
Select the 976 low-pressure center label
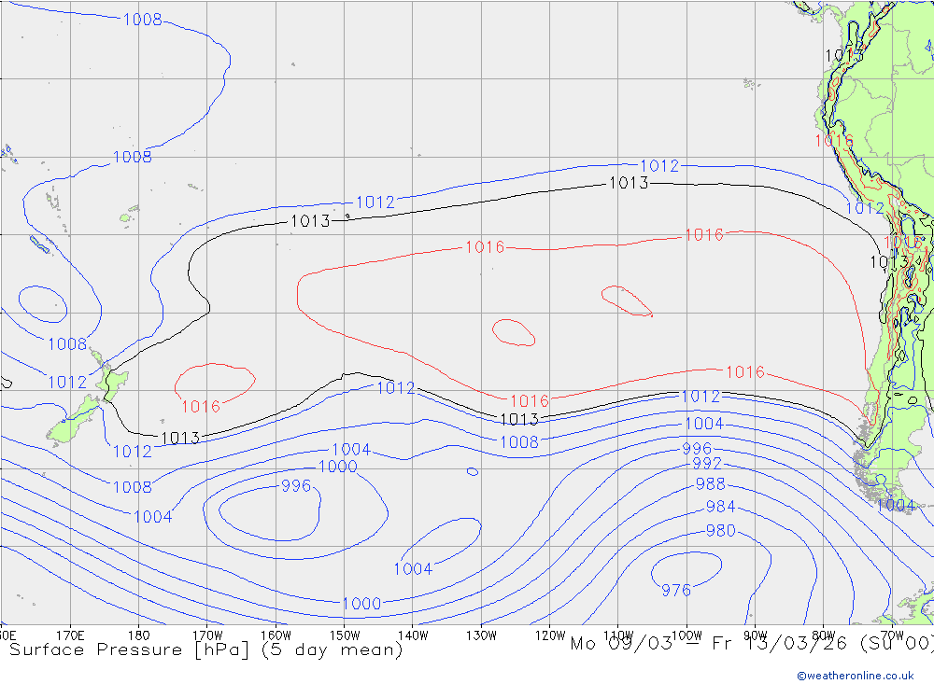click(676, 590)
